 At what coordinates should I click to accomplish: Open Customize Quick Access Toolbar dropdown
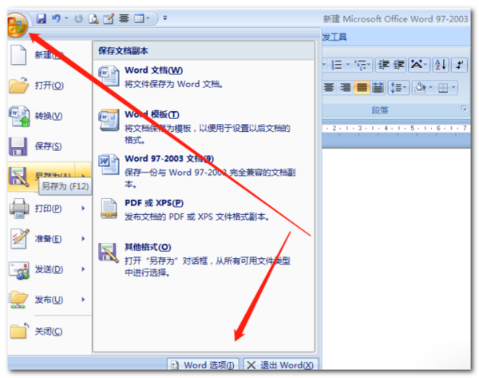click(165, 18)
